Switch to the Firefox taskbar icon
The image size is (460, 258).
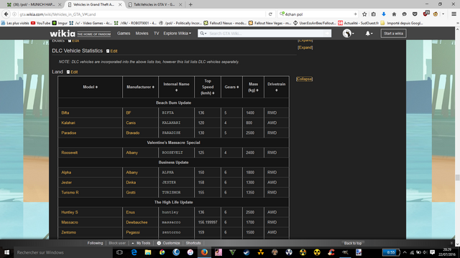click(204, 252)
